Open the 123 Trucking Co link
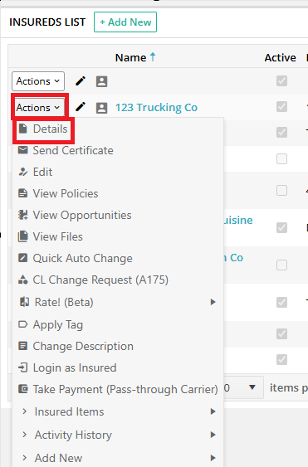 tap(156, 108)
